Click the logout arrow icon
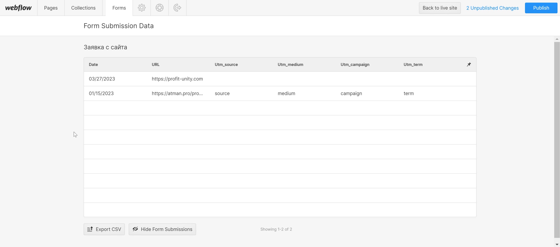 (177, 8)
